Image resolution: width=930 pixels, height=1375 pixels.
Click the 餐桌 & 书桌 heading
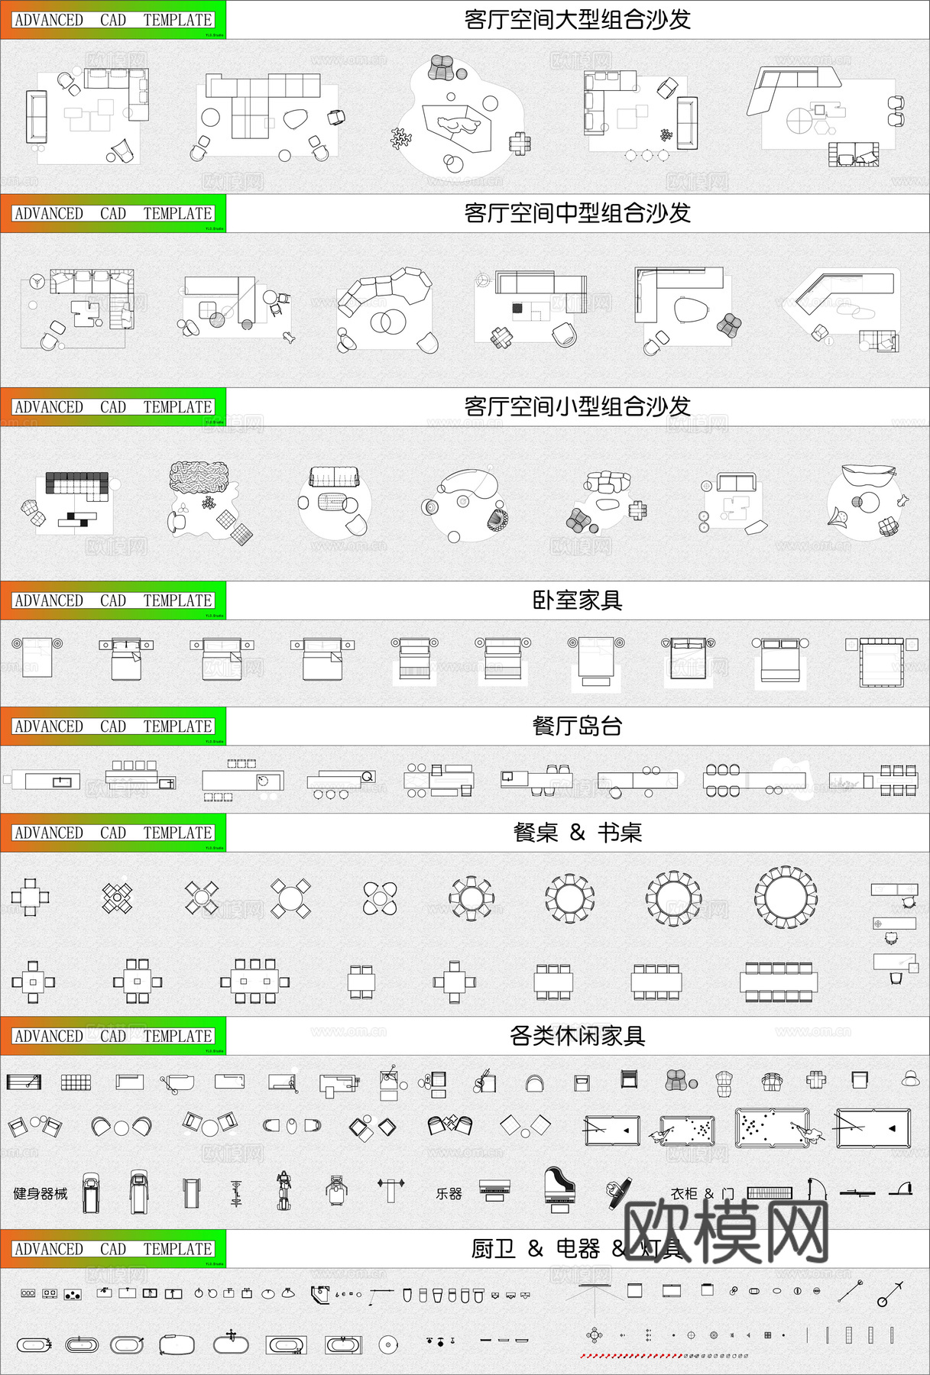point(578,833)
